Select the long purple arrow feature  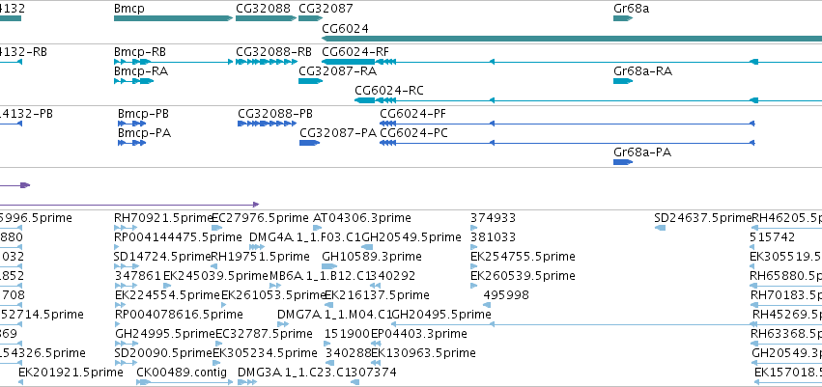coord(129,205)
